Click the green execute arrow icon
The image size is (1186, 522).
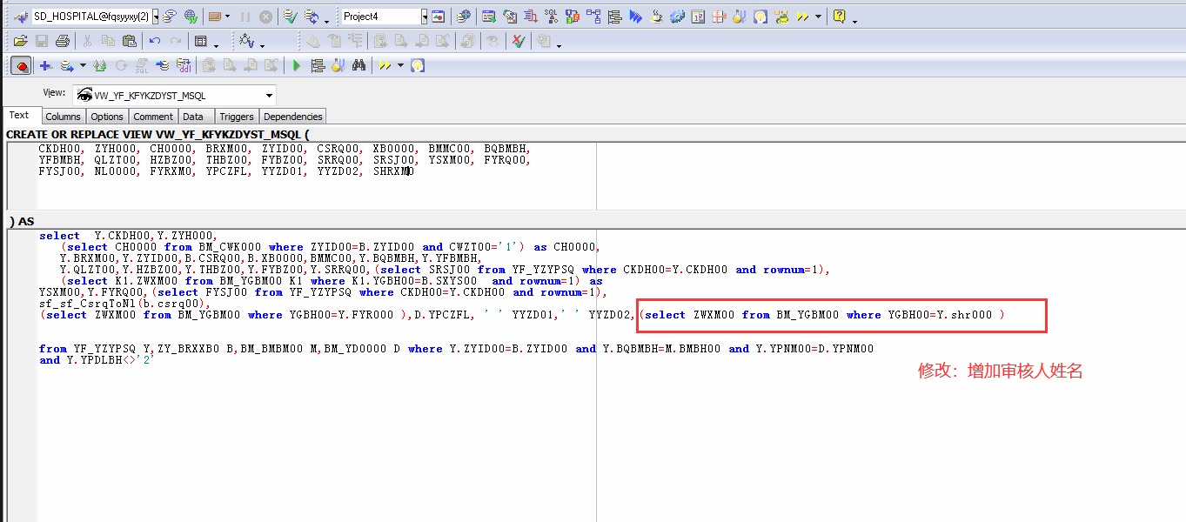[x=297, y=65]
